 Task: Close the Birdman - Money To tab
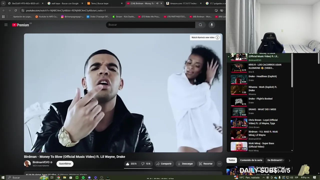[x=161, y=3]
